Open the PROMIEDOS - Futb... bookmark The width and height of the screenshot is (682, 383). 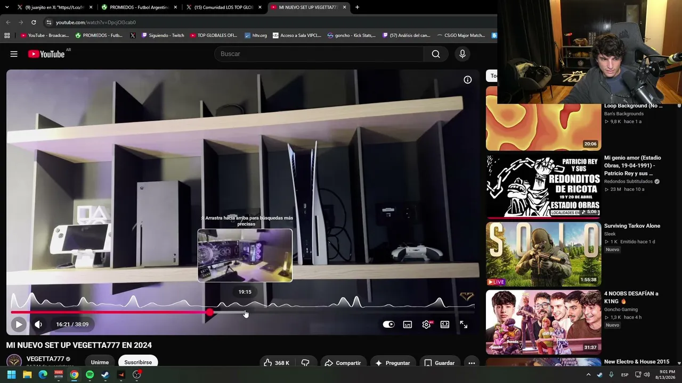99,36
